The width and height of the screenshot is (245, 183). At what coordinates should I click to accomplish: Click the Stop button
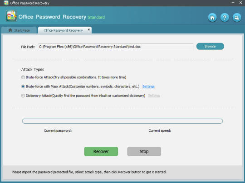[144, 151]
